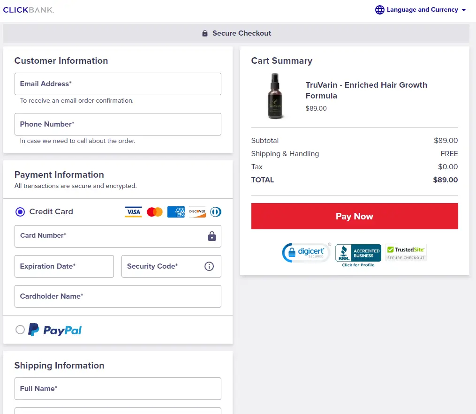Click the Visa card icon

133,211
